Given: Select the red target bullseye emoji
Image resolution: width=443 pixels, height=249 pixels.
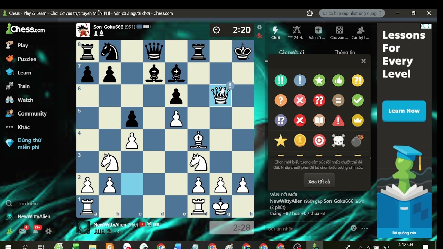Looking at the screenshot, I should point(319,140).
